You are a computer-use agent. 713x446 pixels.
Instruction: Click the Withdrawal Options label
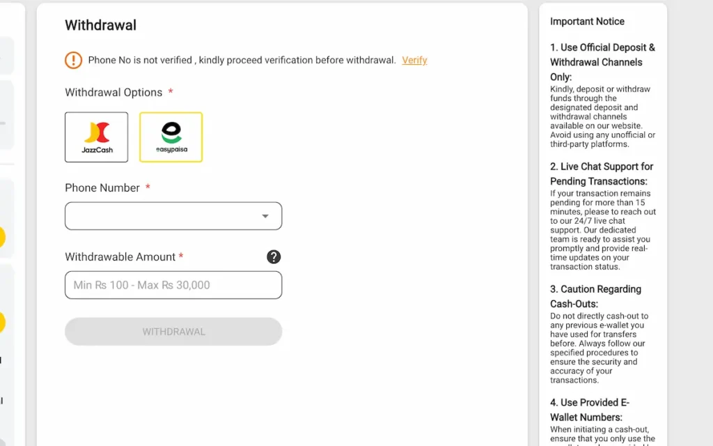pyautogui.click(x=113, y=93)
